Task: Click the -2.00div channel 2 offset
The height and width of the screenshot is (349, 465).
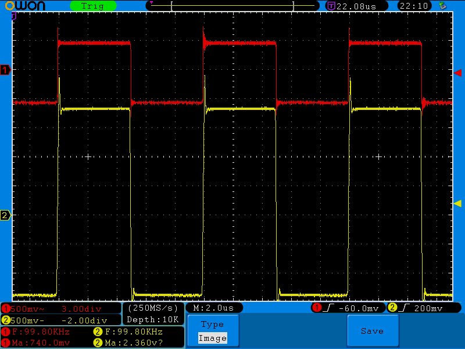Action: (x=84, y=320)
